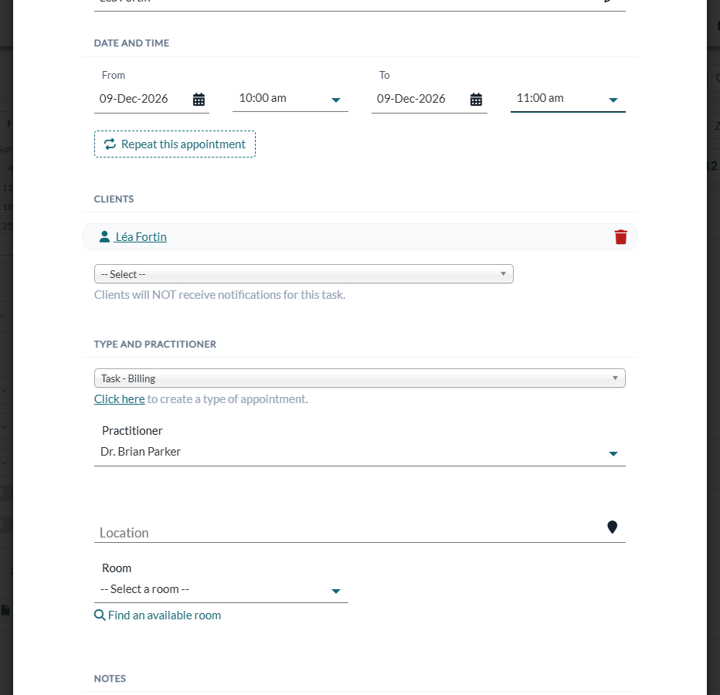Screen dimensions: 720x695
Task: Click the CLIENTS section heading
Action: click(x=114, y=199)
